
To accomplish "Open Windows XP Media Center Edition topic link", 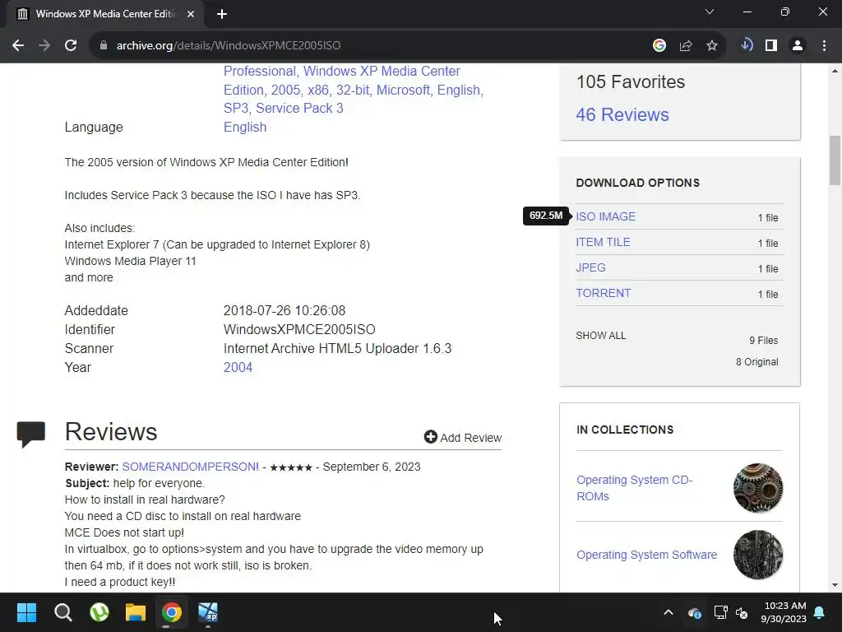I will pos(342,80).
